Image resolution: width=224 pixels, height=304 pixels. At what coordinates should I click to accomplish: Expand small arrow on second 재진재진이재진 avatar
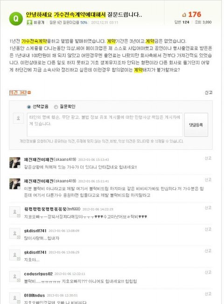(x=19, y=188)
